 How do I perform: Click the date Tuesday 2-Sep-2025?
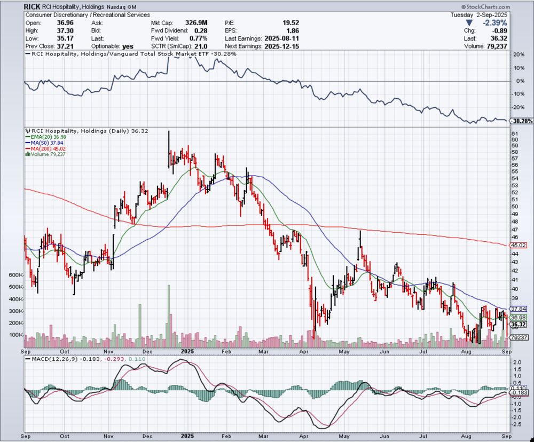pos(479,15)
